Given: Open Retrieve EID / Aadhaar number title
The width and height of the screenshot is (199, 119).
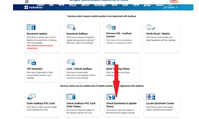Looking at the screenshot, I should pyautogui.click(x=119, y=35).
